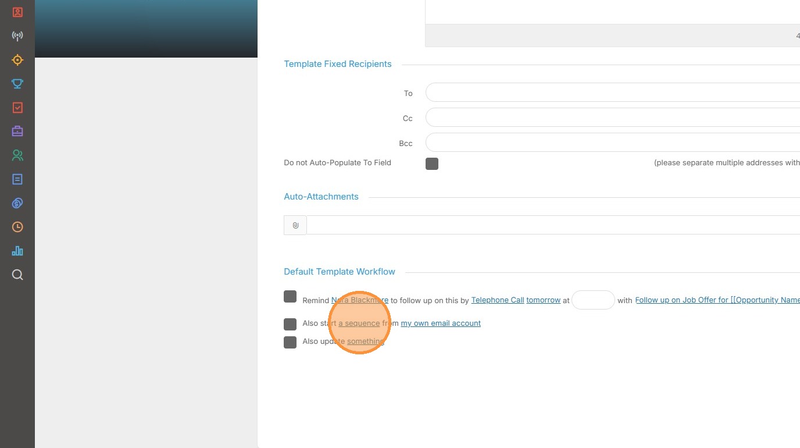Open the broadcast antenna icon in sidebar
This screenshot has height=448, width=800.
(x=17, y=36)
